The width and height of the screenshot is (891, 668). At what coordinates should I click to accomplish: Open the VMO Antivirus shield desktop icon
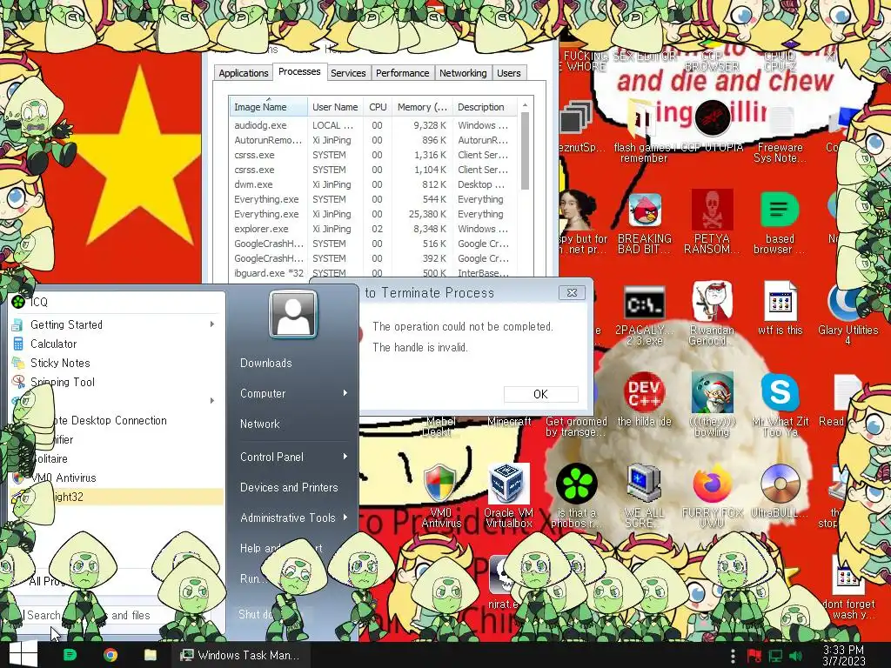pos(440,484)
